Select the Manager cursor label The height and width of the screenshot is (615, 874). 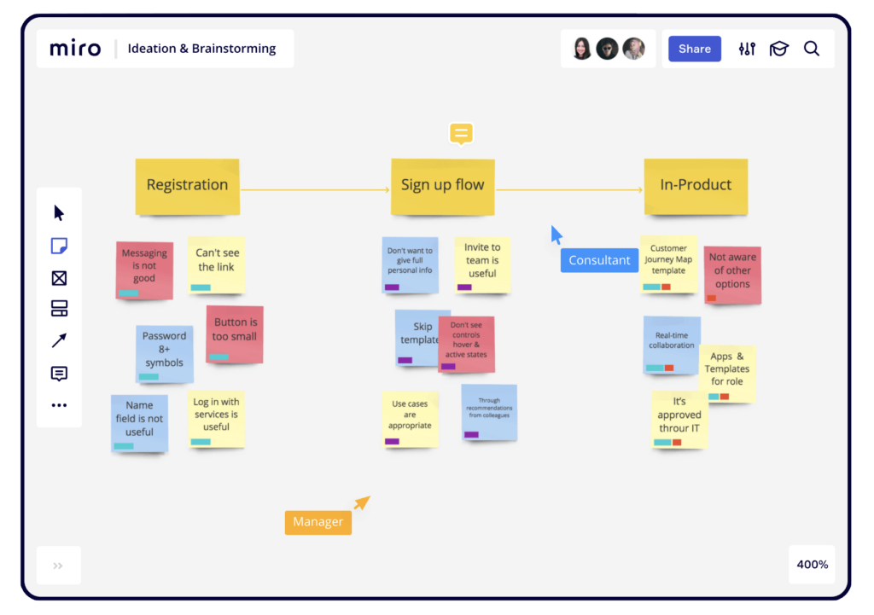318,522
